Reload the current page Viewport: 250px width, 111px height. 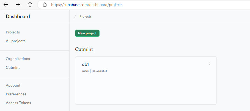[30, 5]
